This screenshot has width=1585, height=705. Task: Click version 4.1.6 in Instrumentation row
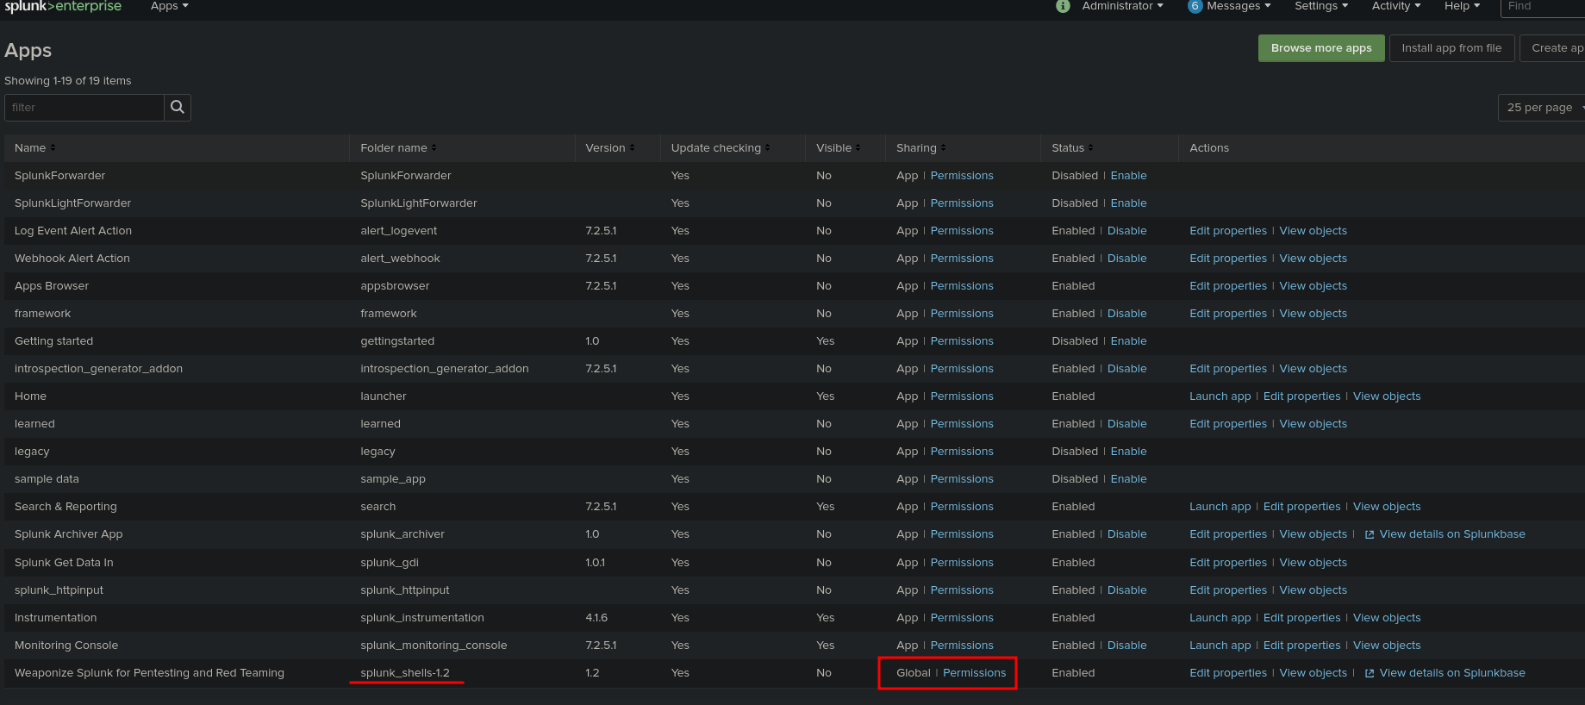596,618
